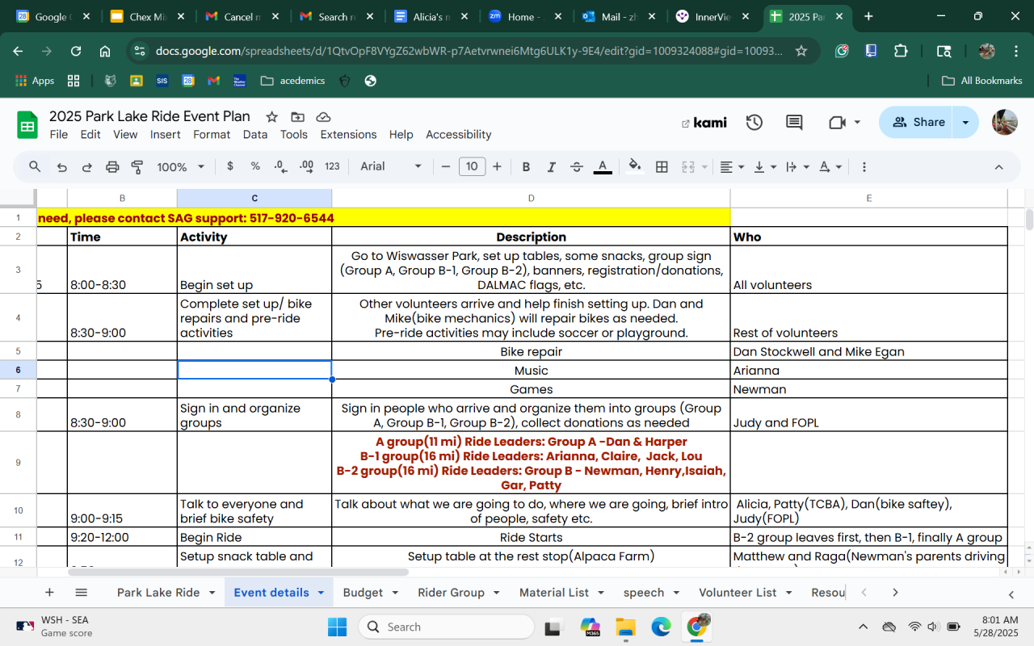Open the Extensions menu
The height and width of the screenshot is (646, 1034).
(x=348, y=135)
